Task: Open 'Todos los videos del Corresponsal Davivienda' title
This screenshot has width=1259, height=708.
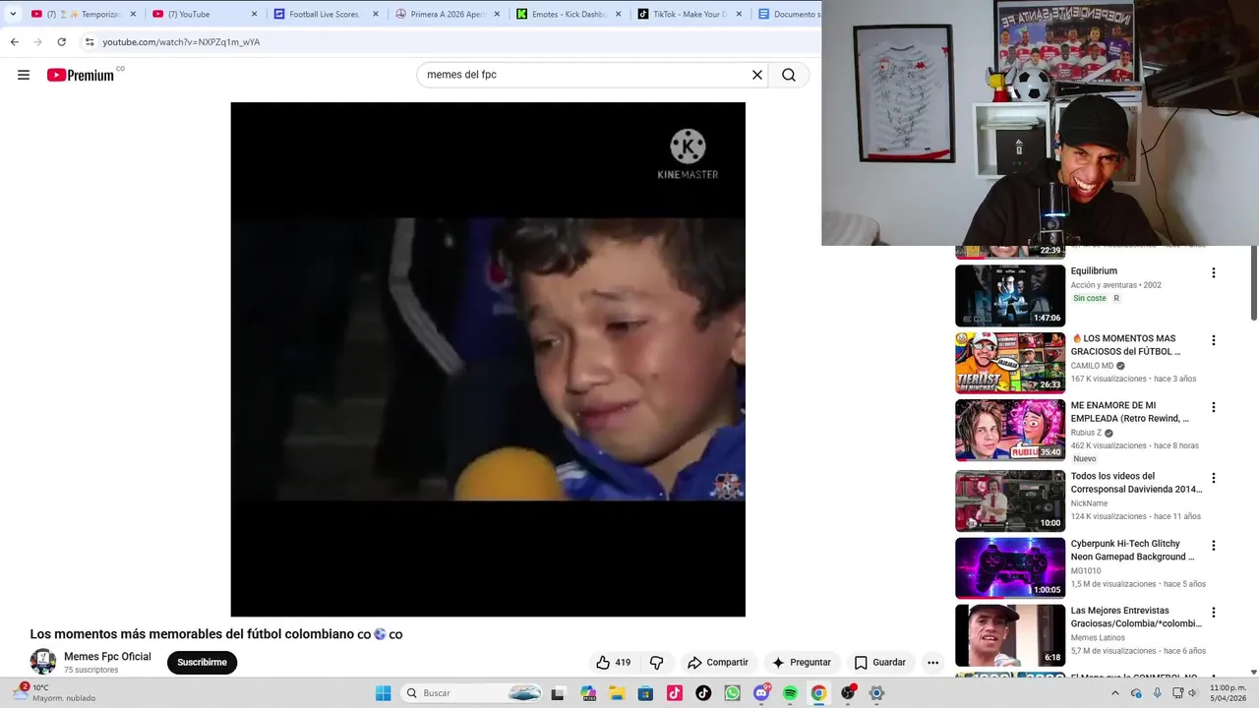Action: click(x=1136, y=483)
